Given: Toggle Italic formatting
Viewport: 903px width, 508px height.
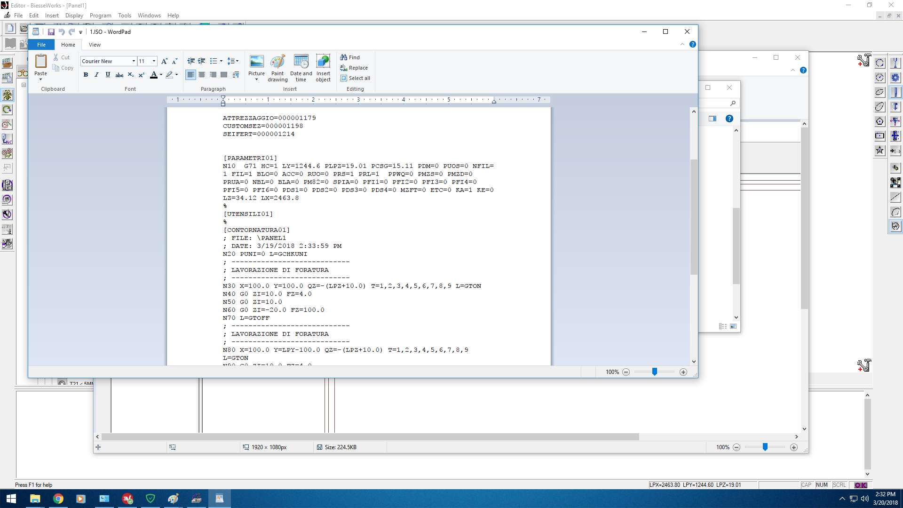Looking at the screenshot, I should [97, 75].
